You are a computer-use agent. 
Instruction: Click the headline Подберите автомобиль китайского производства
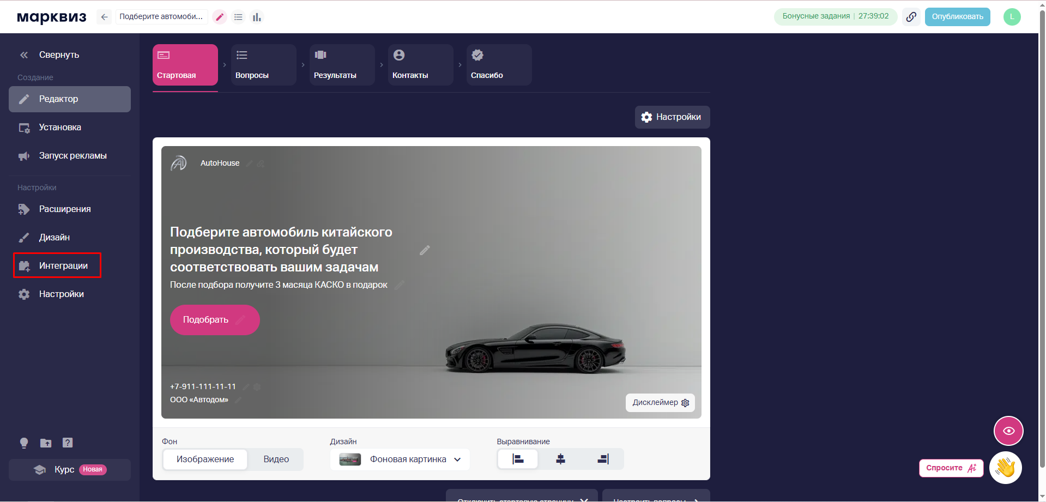pos(281,250)
